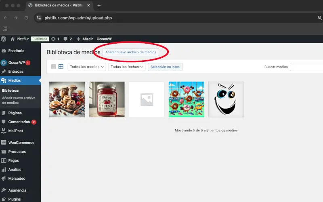Screen dimensions: 323x202
Task: Open a new browser tab
Action: click(x=99, y=5)
